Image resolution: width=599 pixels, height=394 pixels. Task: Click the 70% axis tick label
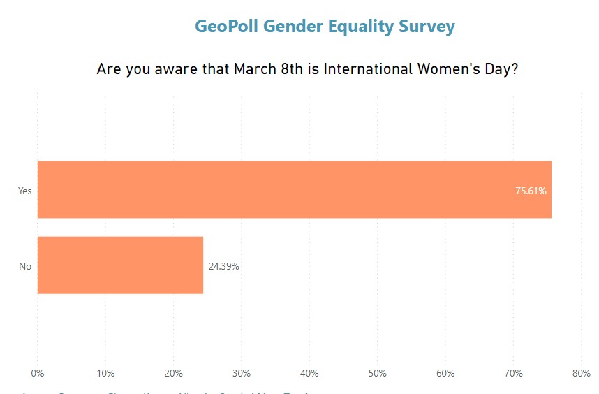point(513,374)
